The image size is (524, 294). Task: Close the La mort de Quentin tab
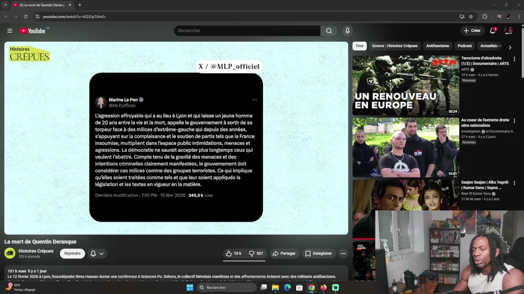[x=70, y=5]
